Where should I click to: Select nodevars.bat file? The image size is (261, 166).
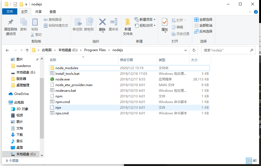click(129, 91)
